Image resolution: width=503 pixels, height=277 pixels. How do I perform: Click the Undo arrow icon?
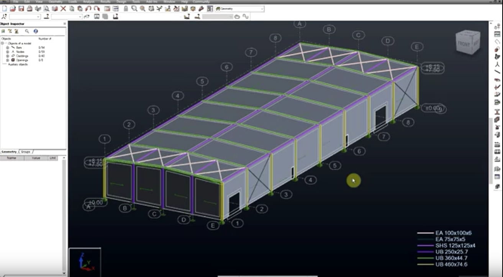click(x=89, y=8)
